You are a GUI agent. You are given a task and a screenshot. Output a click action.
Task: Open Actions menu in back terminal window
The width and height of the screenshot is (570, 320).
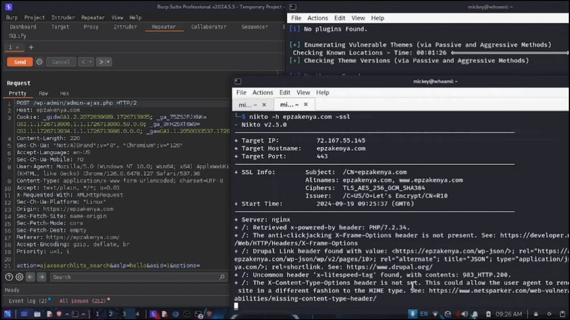coord(318,18)
